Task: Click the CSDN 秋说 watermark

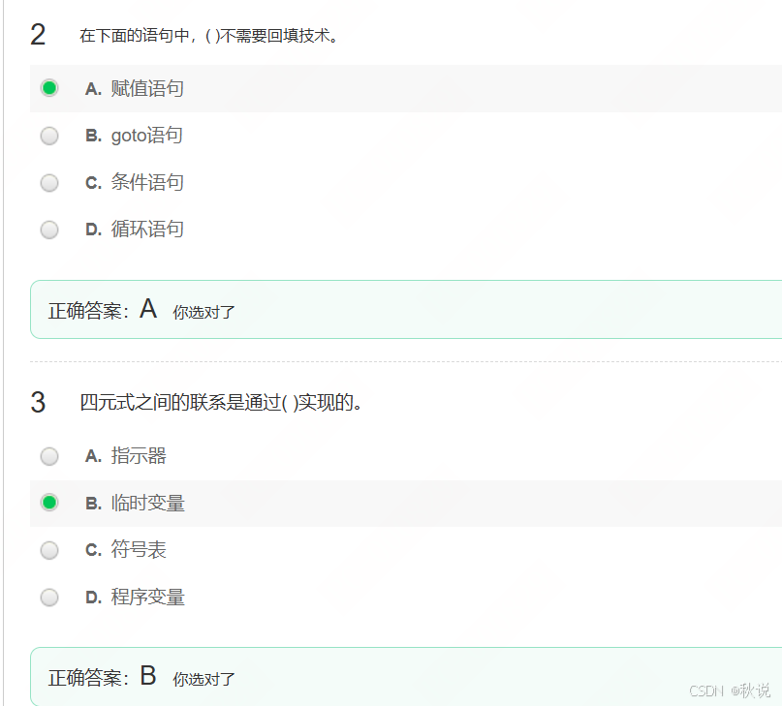Action: [x=730, y=691]
